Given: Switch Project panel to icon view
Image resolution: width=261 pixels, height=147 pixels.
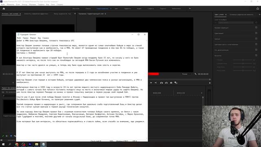Looking at the screenshot, I should click(x=11, y=136).
